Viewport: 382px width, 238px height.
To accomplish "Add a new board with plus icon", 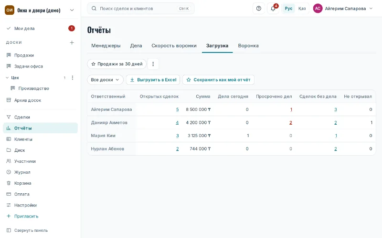I will coord(72,42).
